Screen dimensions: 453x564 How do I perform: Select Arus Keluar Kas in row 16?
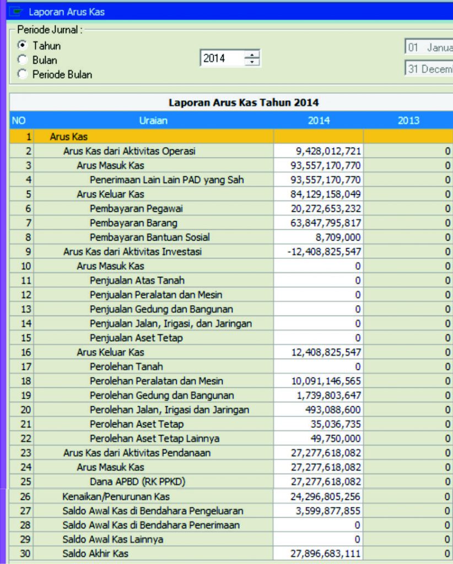pos(110,352)
